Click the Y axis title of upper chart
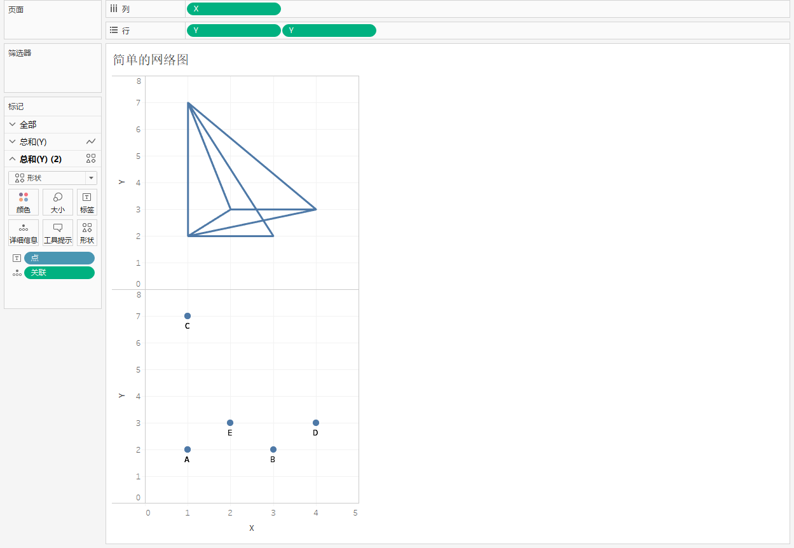 click(121, 182)
